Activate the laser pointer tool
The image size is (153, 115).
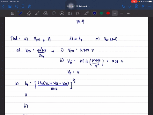(87, 13)
